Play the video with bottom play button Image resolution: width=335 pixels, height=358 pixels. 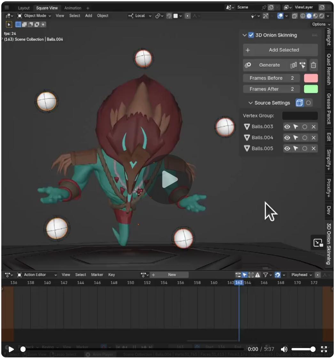[x=11, y=349]
